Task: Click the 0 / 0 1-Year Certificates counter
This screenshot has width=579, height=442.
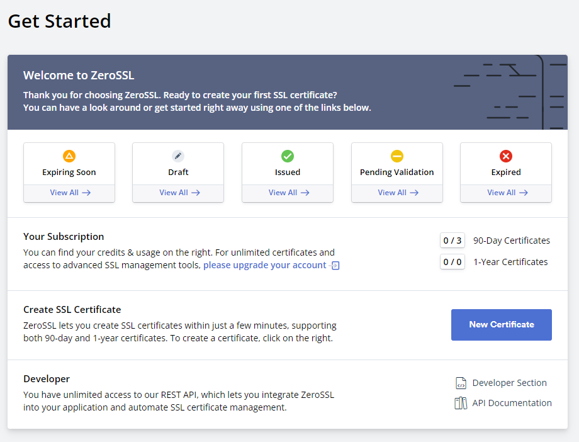Action: 453,262
